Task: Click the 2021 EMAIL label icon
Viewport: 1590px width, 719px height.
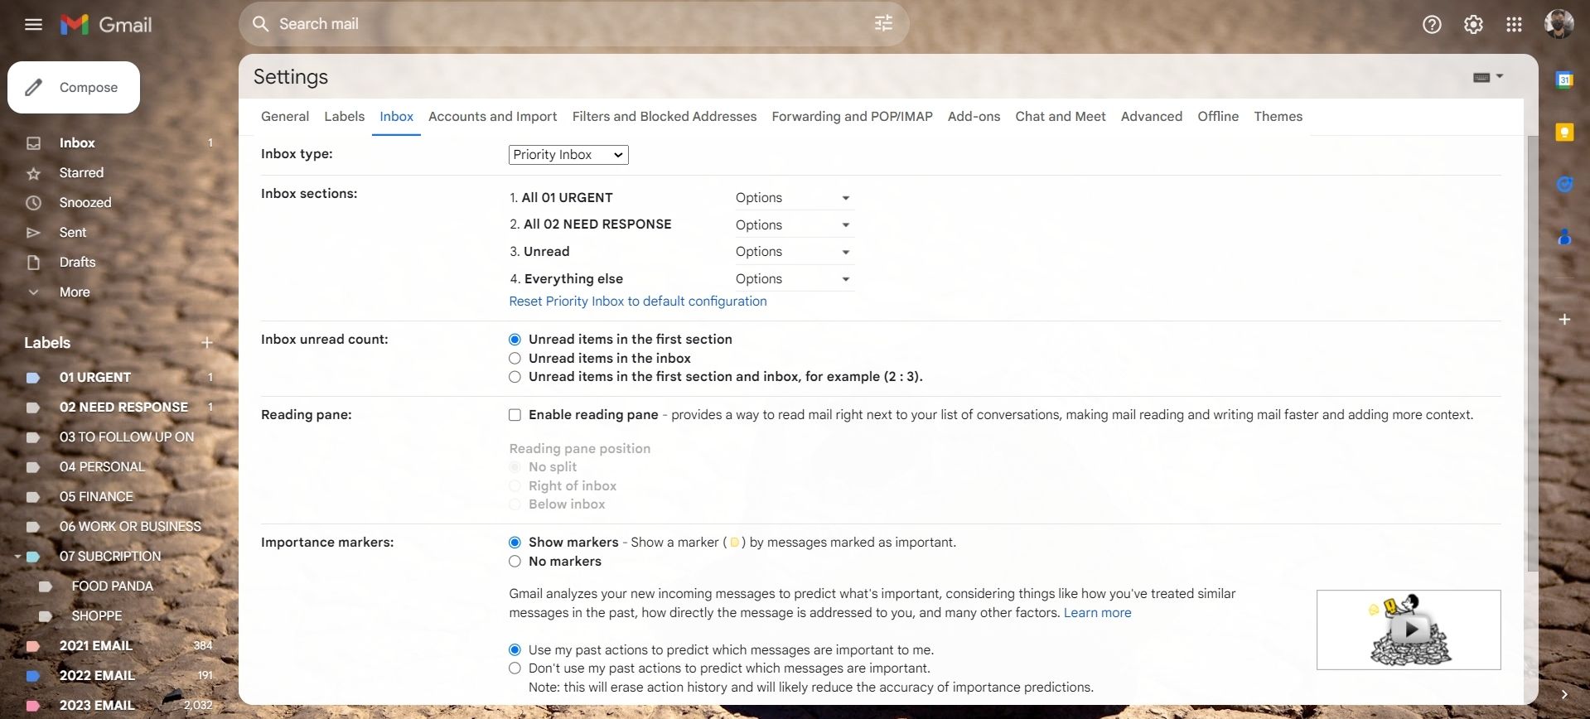Action: 33,646
